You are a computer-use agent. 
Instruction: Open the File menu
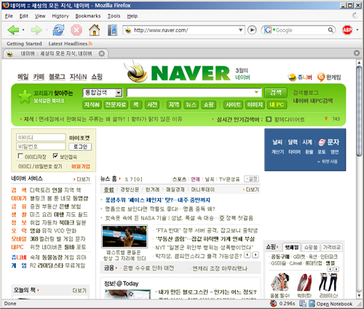click(x=9, y=16)
